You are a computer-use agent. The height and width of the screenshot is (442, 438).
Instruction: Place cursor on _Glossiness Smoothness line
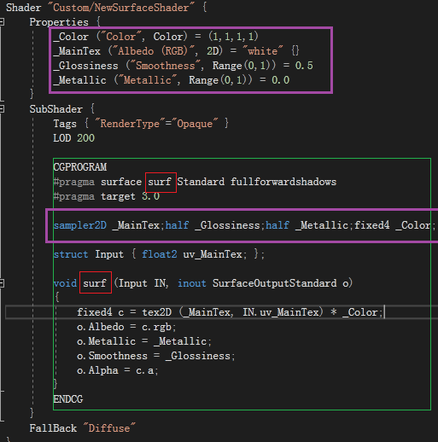(183, 66)
